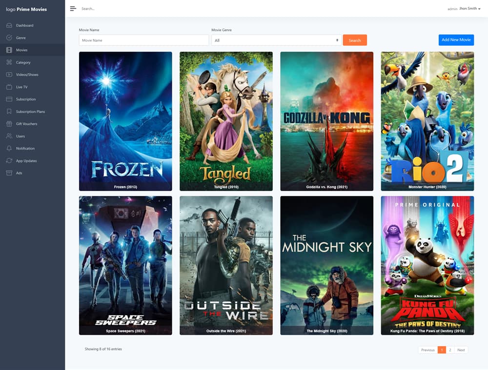Image resolution: width=488 pixels, height=370 pixels.
Task: Click the Genre checkmark icon
Action: click(x=9, y=38)
